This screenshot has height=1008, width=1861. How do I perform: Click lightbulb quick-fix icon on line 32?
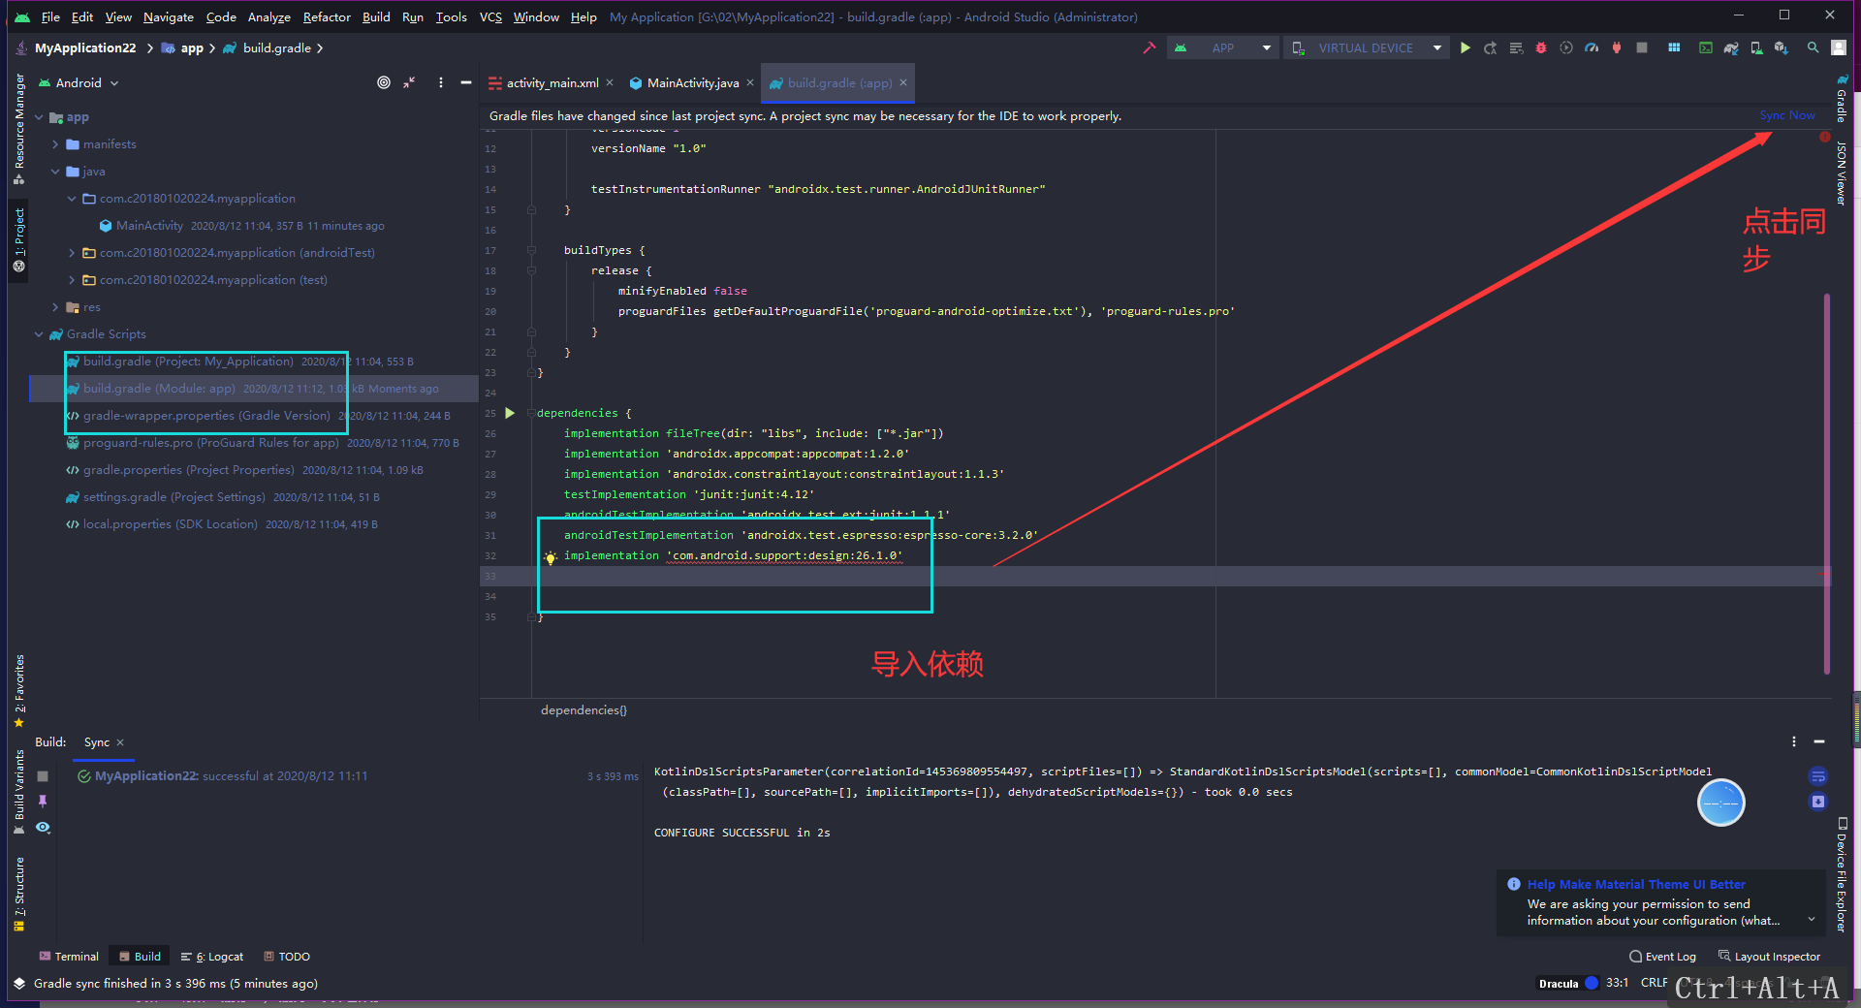551,557
